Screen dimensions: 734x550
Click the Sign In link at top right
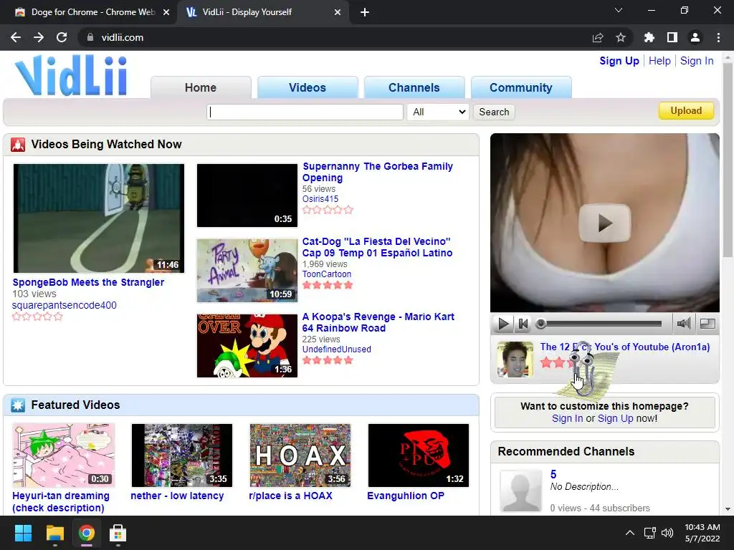pyautogui.click(x=697, y=61)
